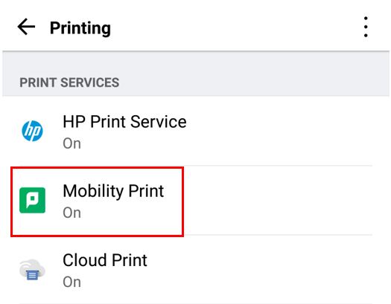Tap the HP logo icon

(x=32, y=131)
